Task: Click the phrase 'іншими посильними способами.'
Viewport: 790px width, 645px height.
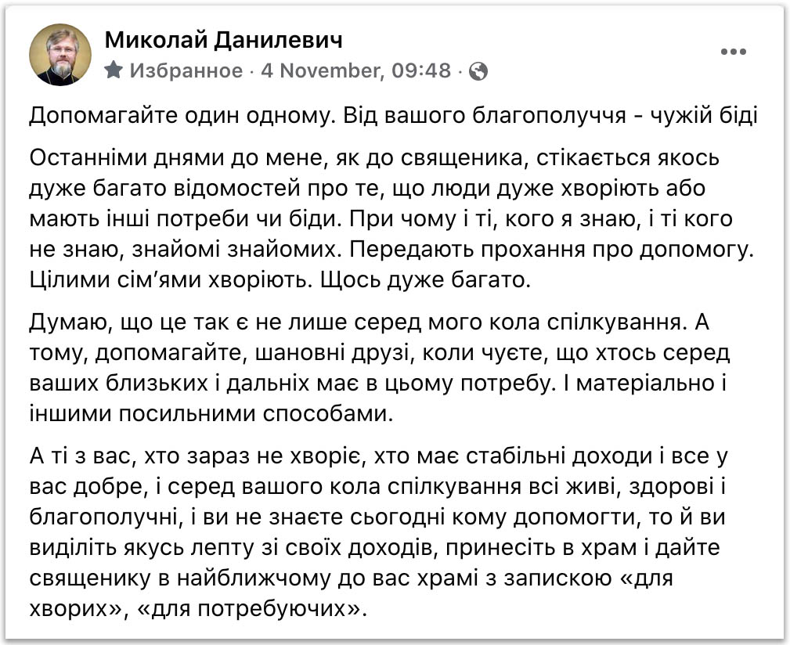Action: 211,414
